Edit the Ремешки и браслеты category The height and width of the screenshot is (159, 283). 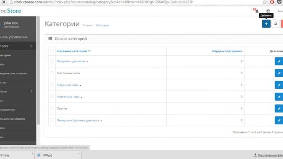point(279,120)
